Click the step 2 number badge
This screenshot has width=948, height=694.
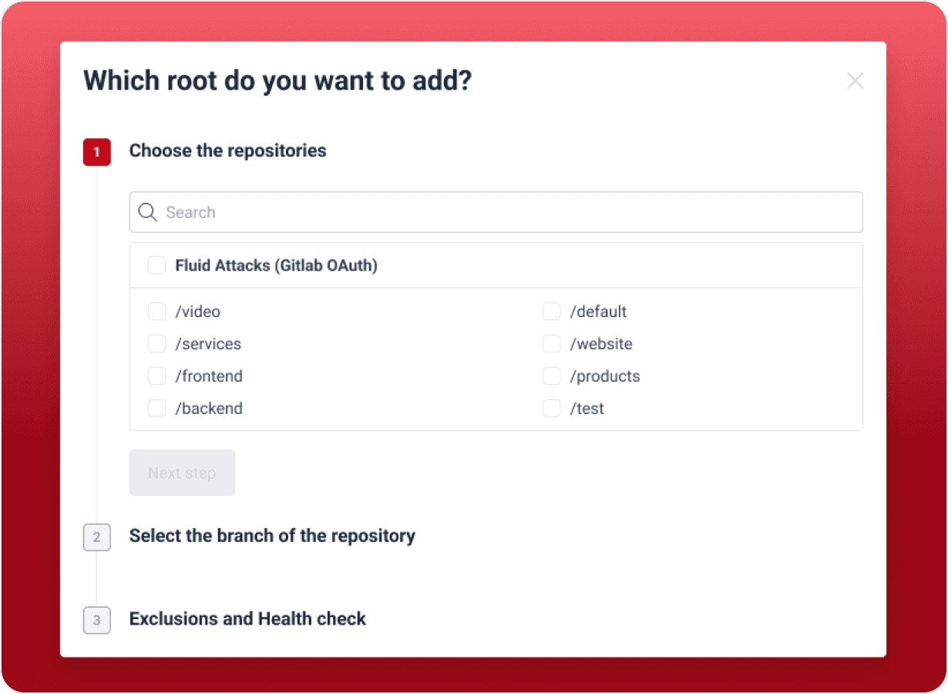pos(97,537)
